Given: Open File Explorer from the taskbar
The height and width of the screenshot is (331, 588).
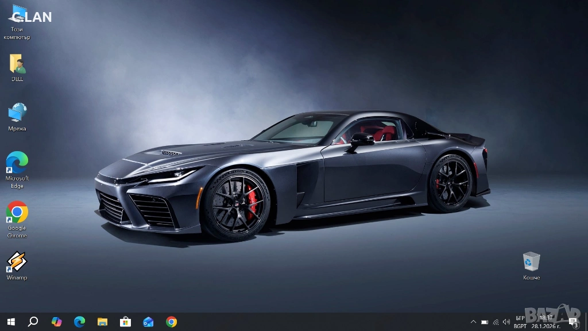Looking at the screenshot, I should 102,322.
